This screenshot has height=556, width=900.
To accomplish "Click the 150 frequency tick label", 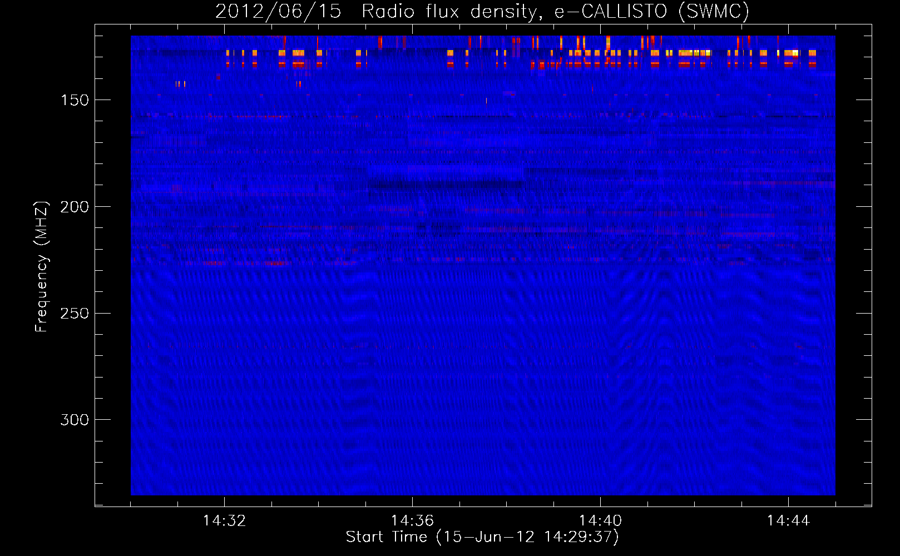I will [75, 100].
